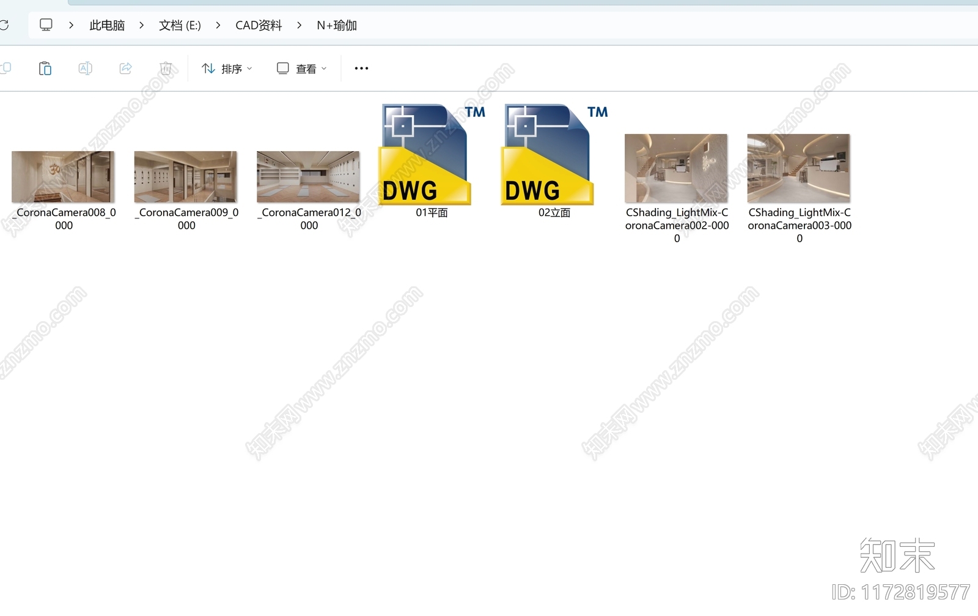Select CShading_LightMix-CoronaCamera003-0000 thumbnail
This screenshot has width=978, height=616.
800,168
